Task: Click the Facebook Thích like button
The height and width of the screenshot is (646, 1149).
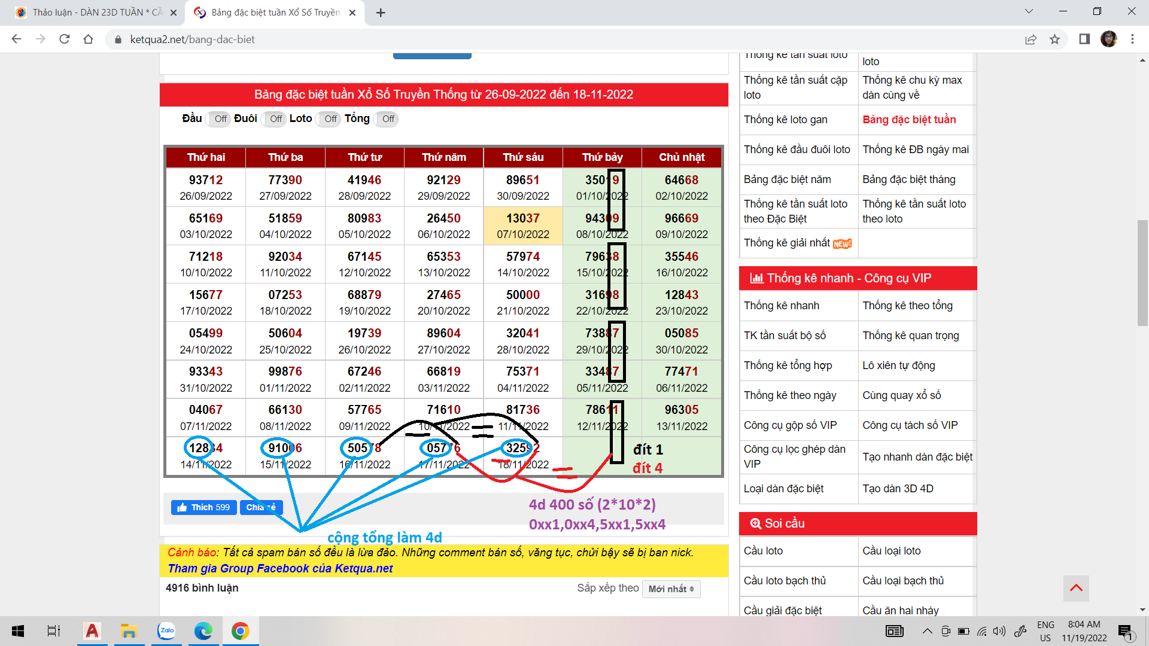Action: [203, 507]
